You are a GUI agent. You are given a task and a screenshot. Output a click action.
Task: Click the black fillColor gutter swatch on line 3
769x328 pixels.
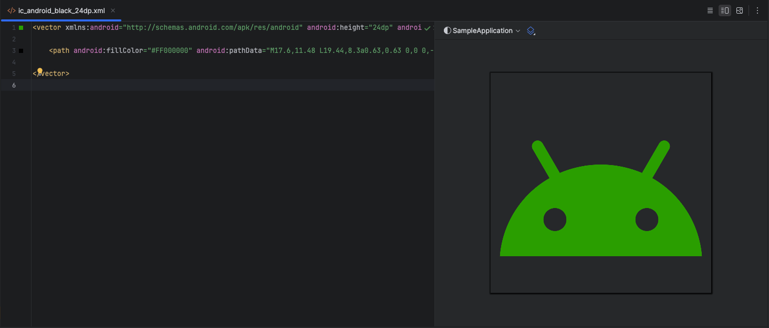[20, 50]
